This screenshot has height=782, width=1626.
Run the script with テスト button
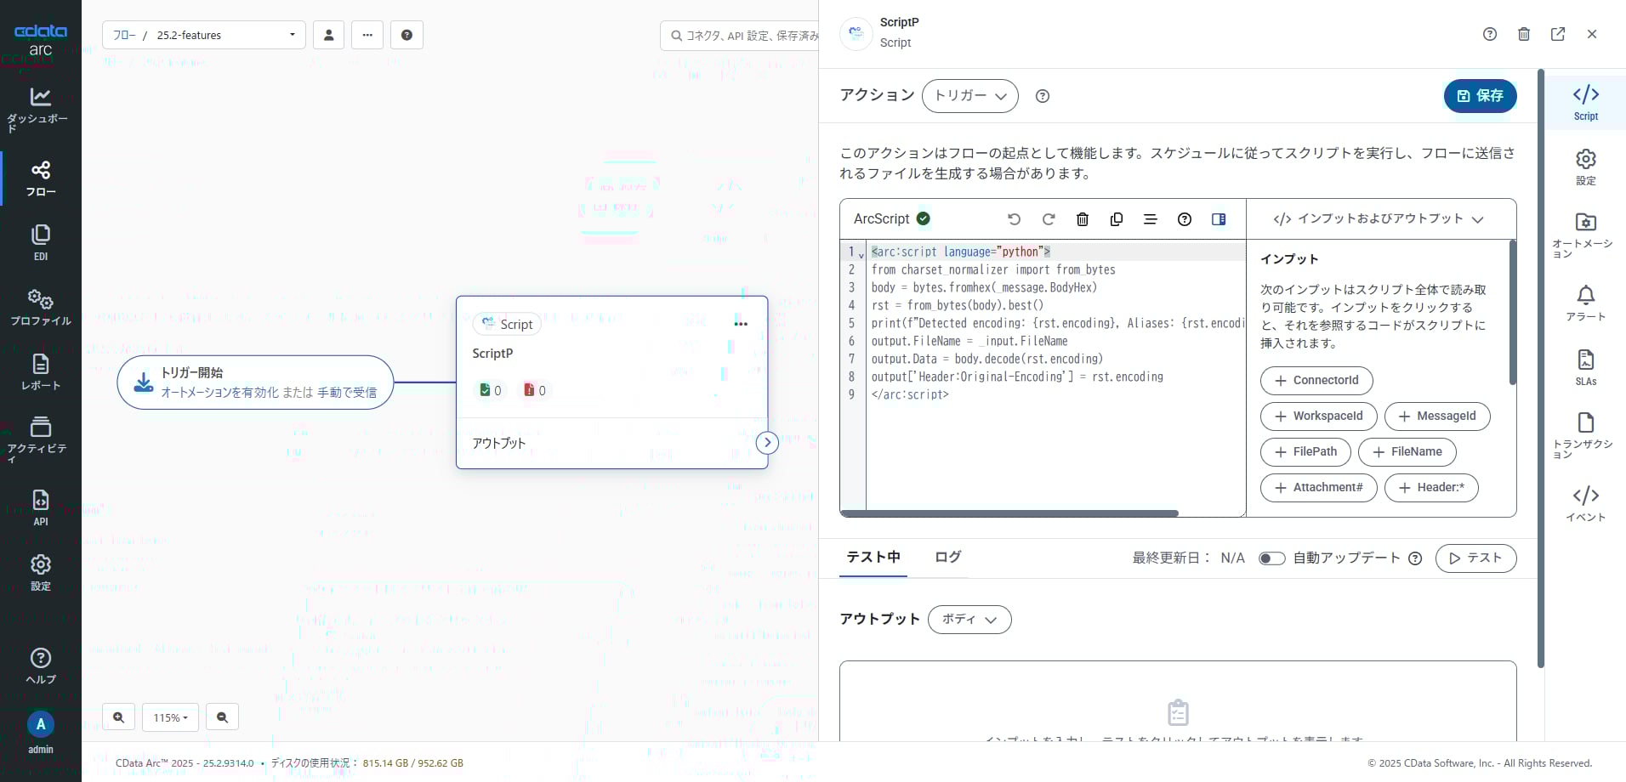1476,558
